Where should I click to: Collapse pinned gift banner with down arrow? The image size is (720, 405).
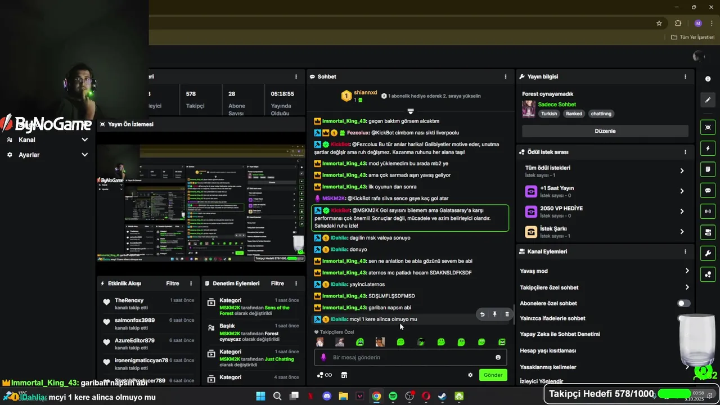(x=411, y=111)
